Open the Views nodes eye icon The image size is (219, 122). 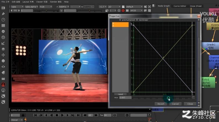3,67
